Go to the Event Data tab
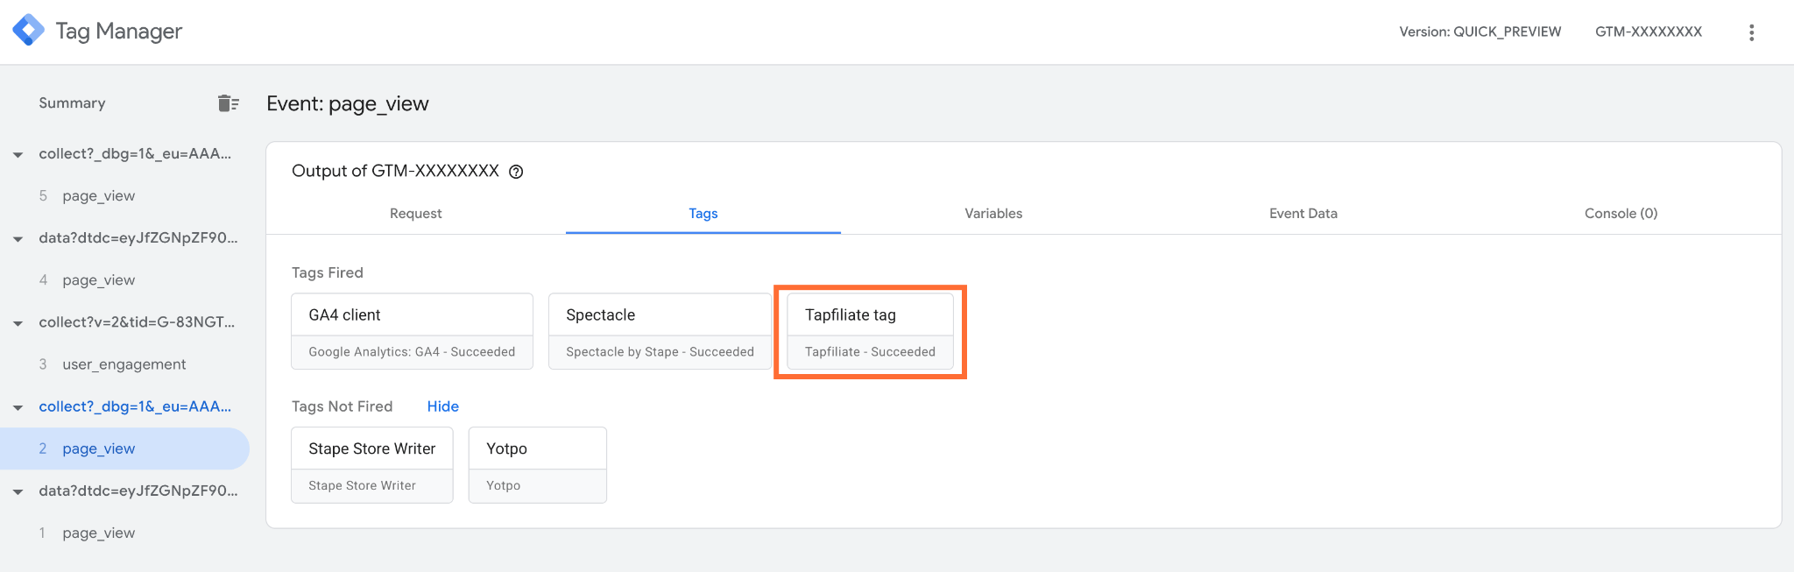The width and height of the screenshot is (1794, 572). [x=1303, y=214]
